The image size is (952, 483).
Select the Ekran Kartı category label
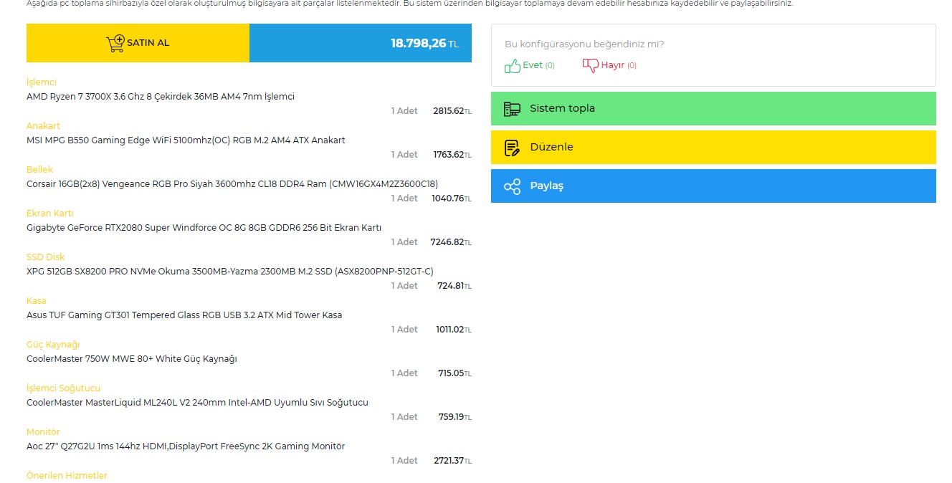[x=50, y=214]
